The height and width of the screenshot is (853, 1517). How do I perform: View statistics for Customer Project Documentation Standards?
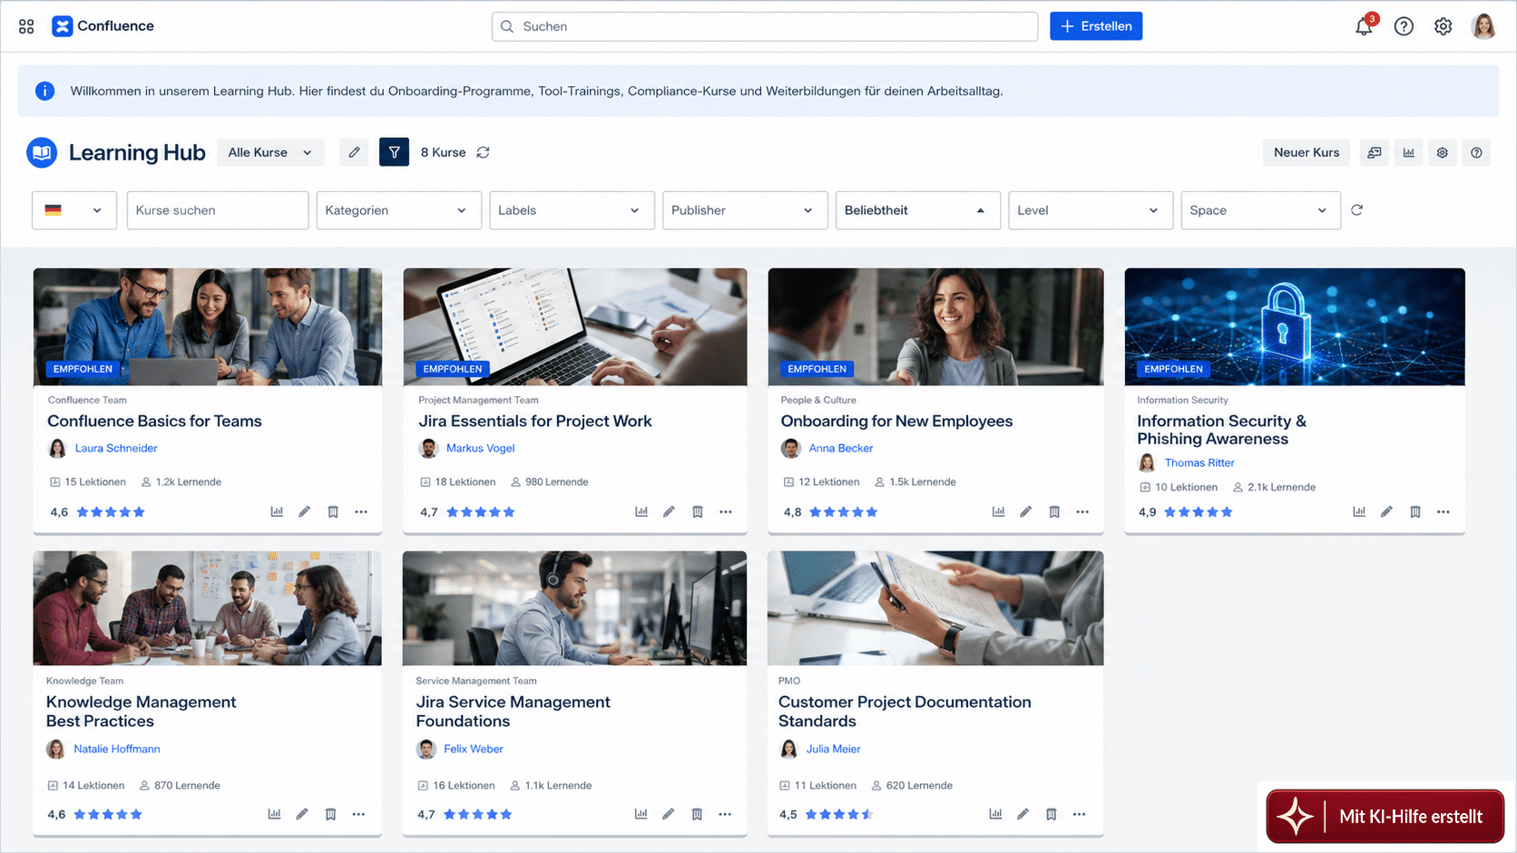[x=995, y=814]
